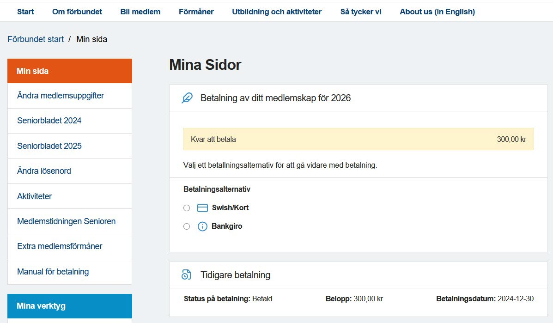Open Extra medlemsförmåner sidebar link
This screenshot has height=323, width=553.
coord(60,246)
